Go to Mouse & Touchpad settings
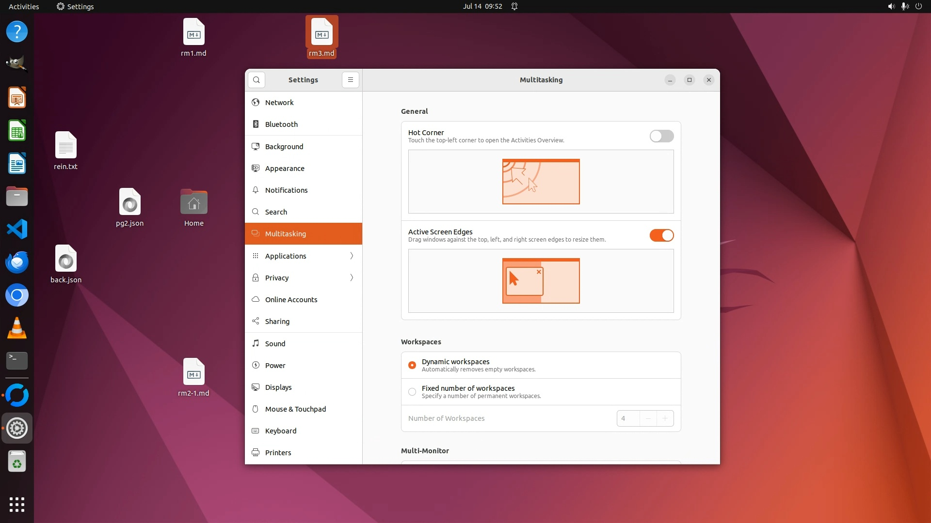Screen dimensions: 931x523 295,409
